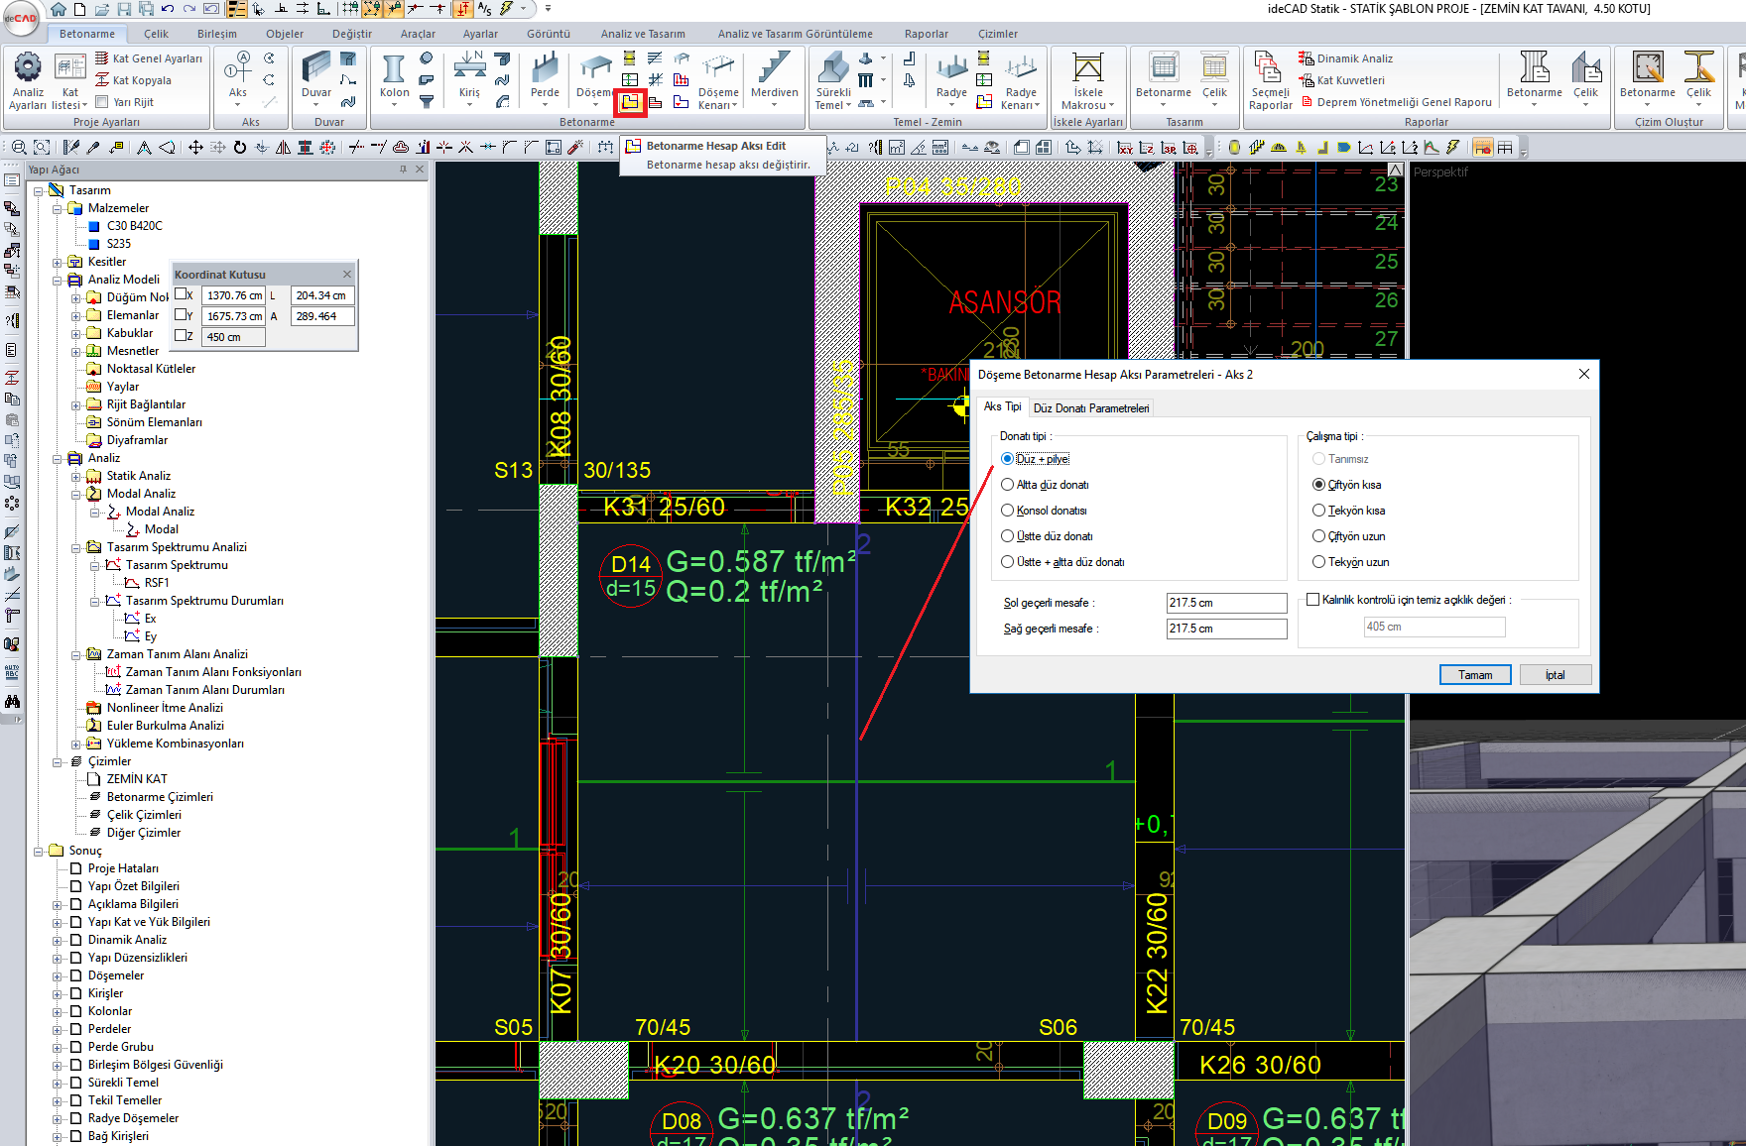Select the Döşeme Kenarı tool
This screenshot has height=1146, width=1746.
click(718, 81)
